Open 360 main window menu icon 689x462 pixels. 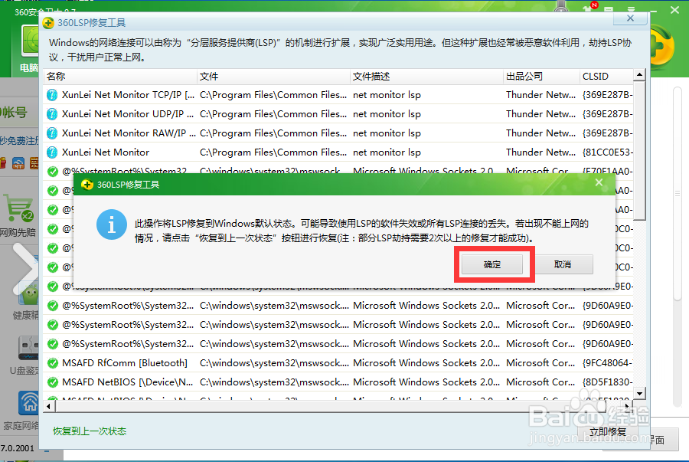point(631,9)
